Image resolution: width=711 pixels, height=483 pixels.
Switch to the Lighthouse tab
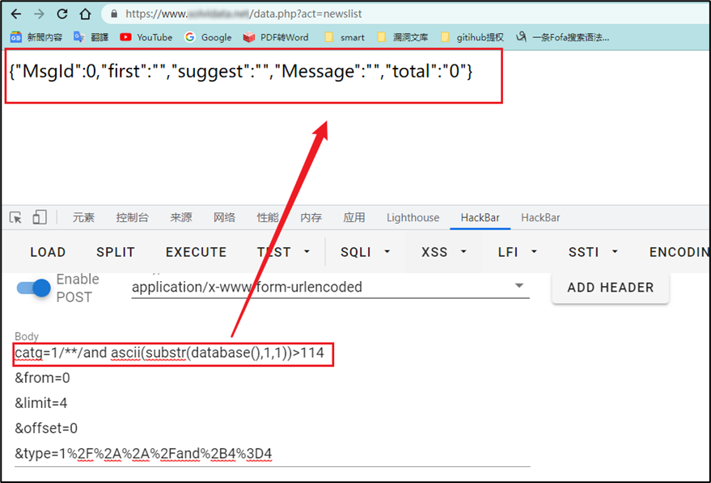[413, 218]
